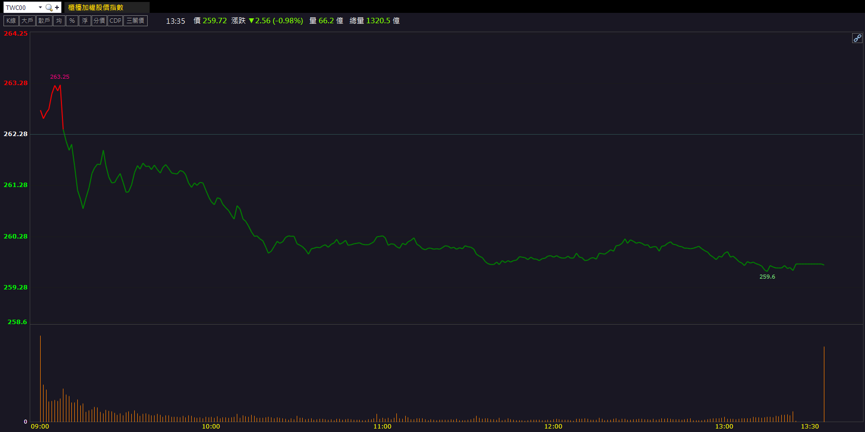Click the 11:00 label on the time axis
Screen dimensions: 865x432
point(382,426)
